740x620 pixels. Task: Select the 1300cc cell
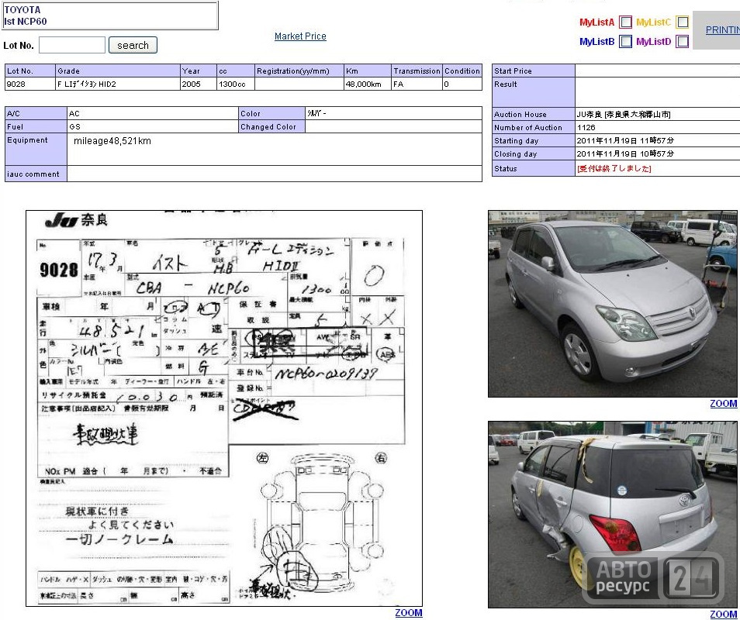[236, 84]
